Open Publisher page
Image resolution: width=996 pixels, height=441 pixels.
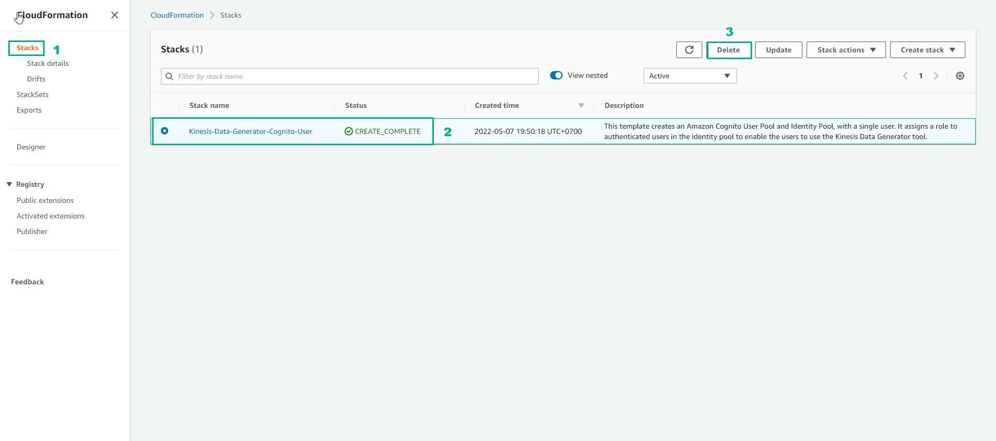(x=32, y=231)
